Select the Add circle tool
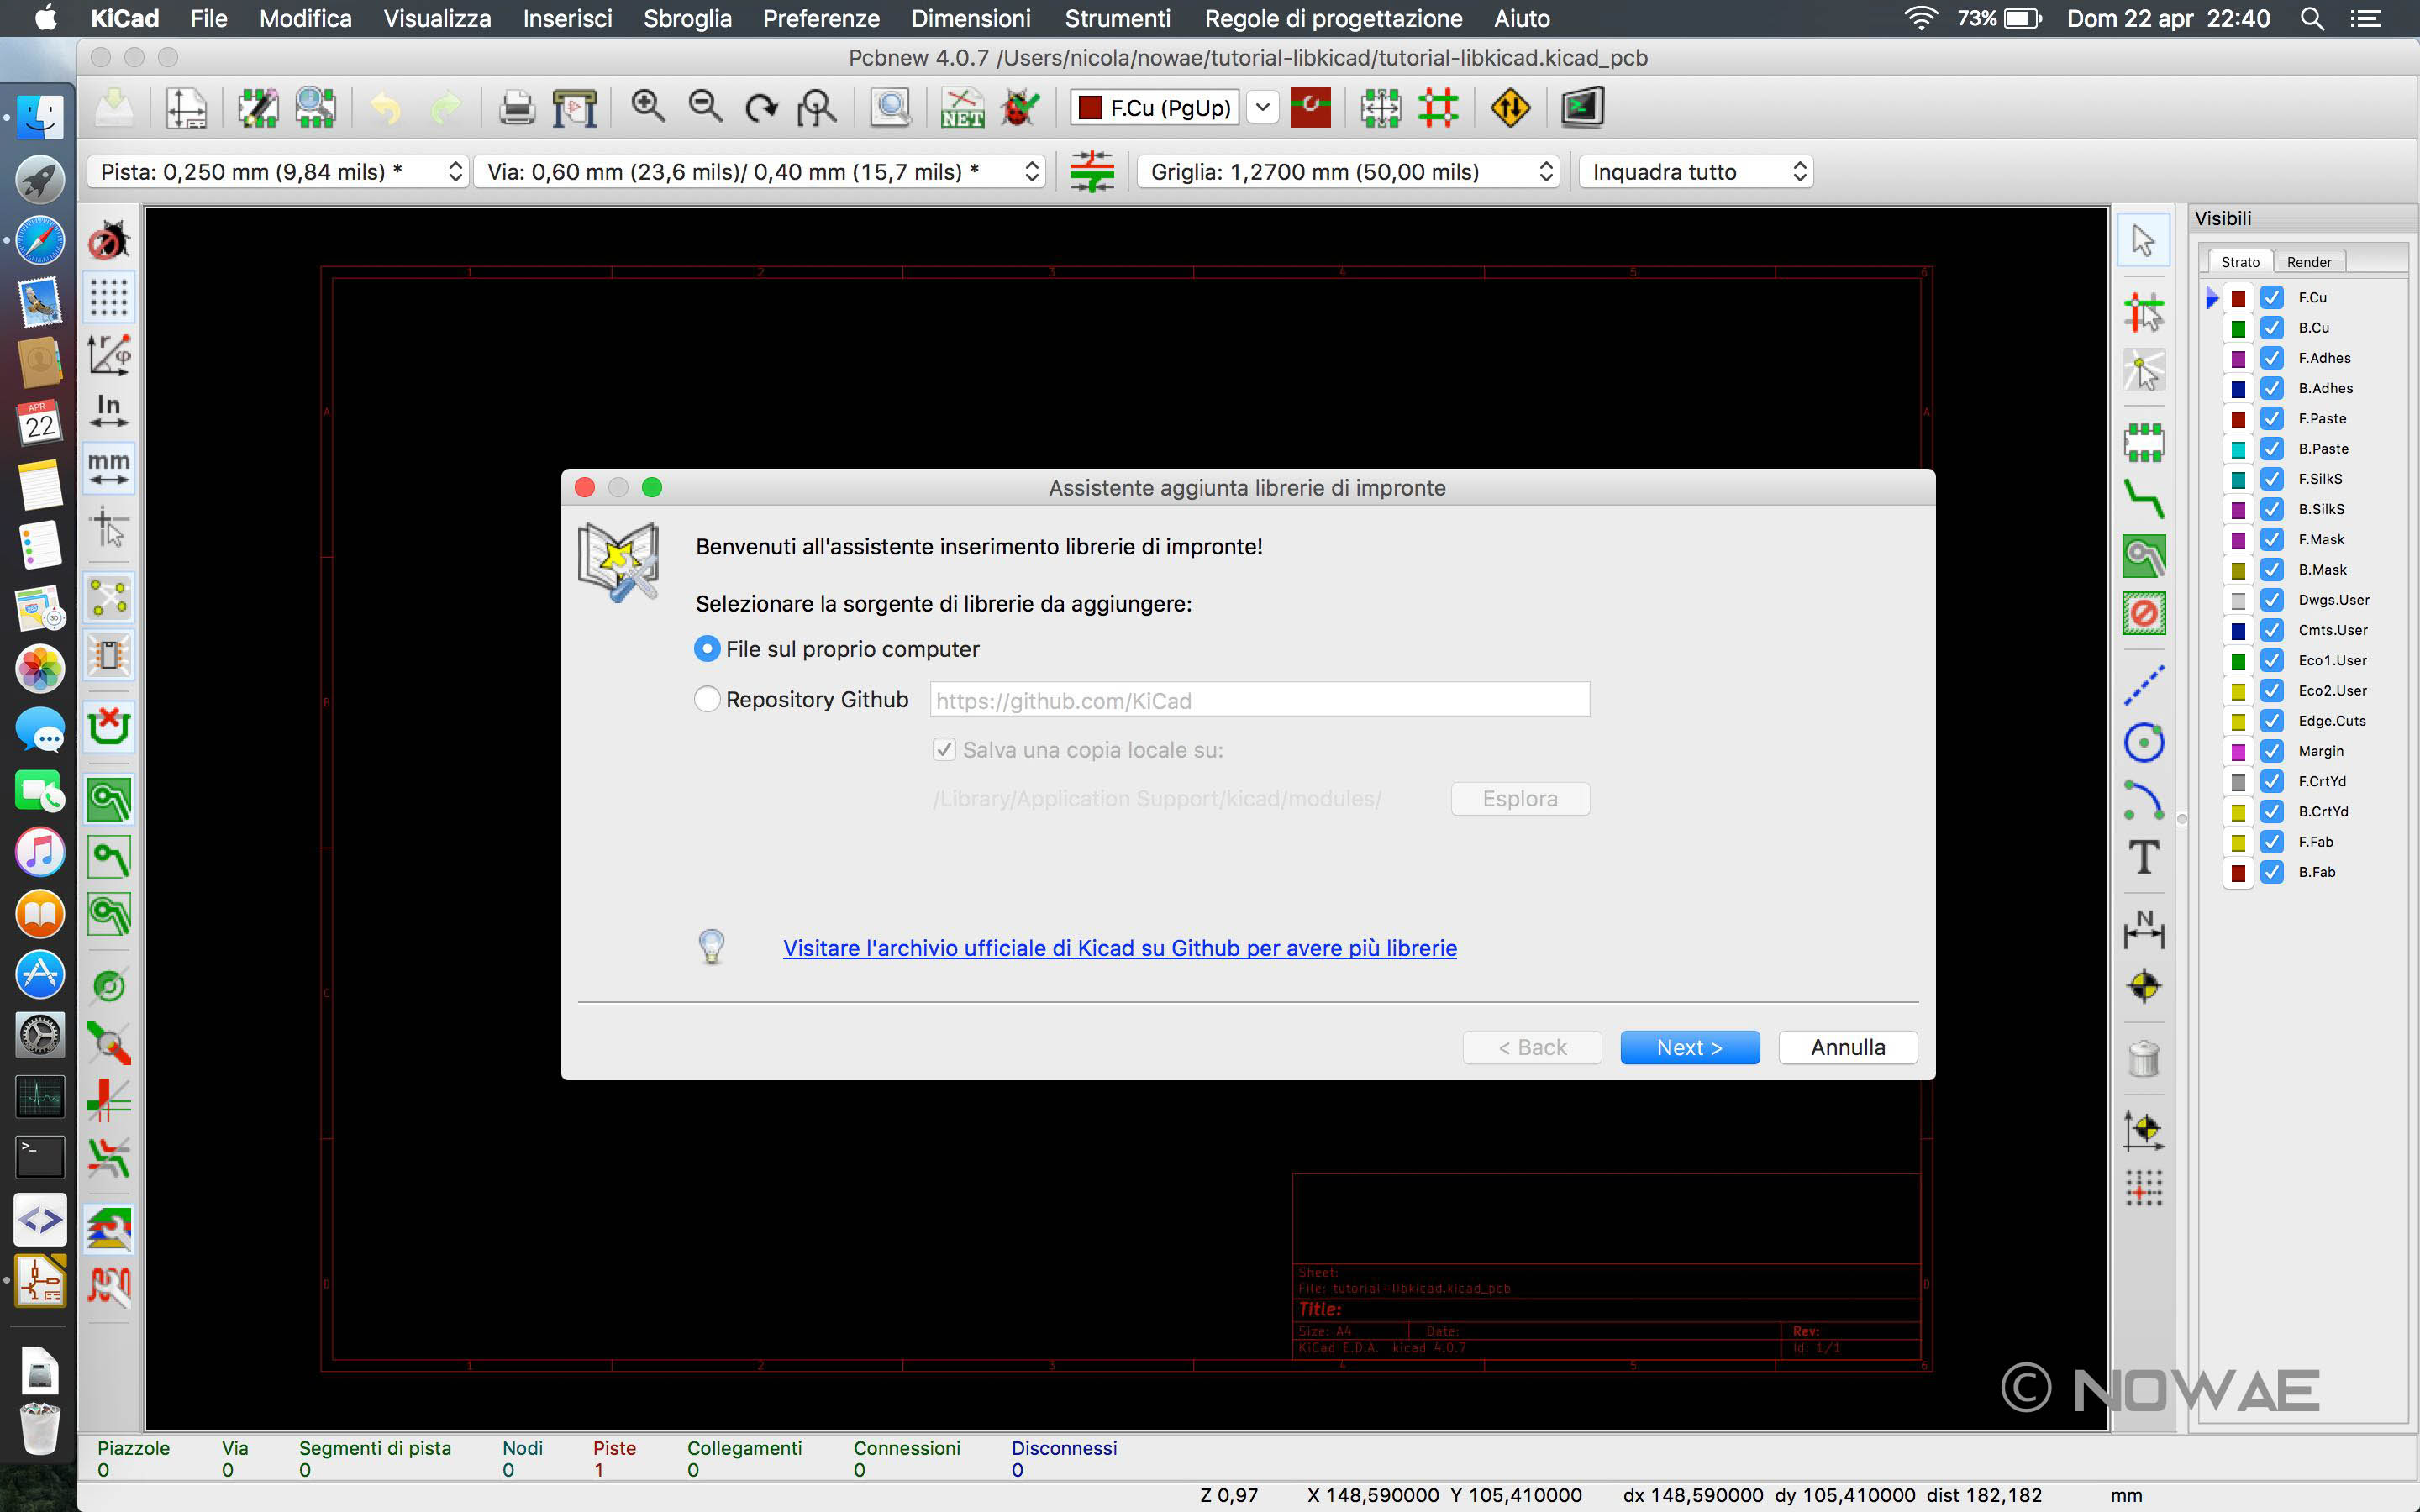Screen dimensions: 2420x1512 pos(2143,742)
